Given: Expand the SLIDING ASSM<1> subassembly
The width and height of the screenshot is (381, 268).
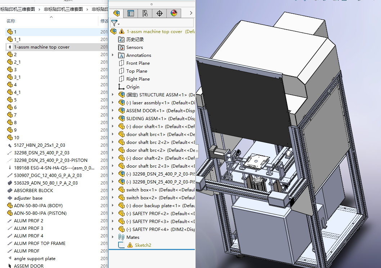Looking at the screenshot, I should pyautogui.click(x=113, y=118).
